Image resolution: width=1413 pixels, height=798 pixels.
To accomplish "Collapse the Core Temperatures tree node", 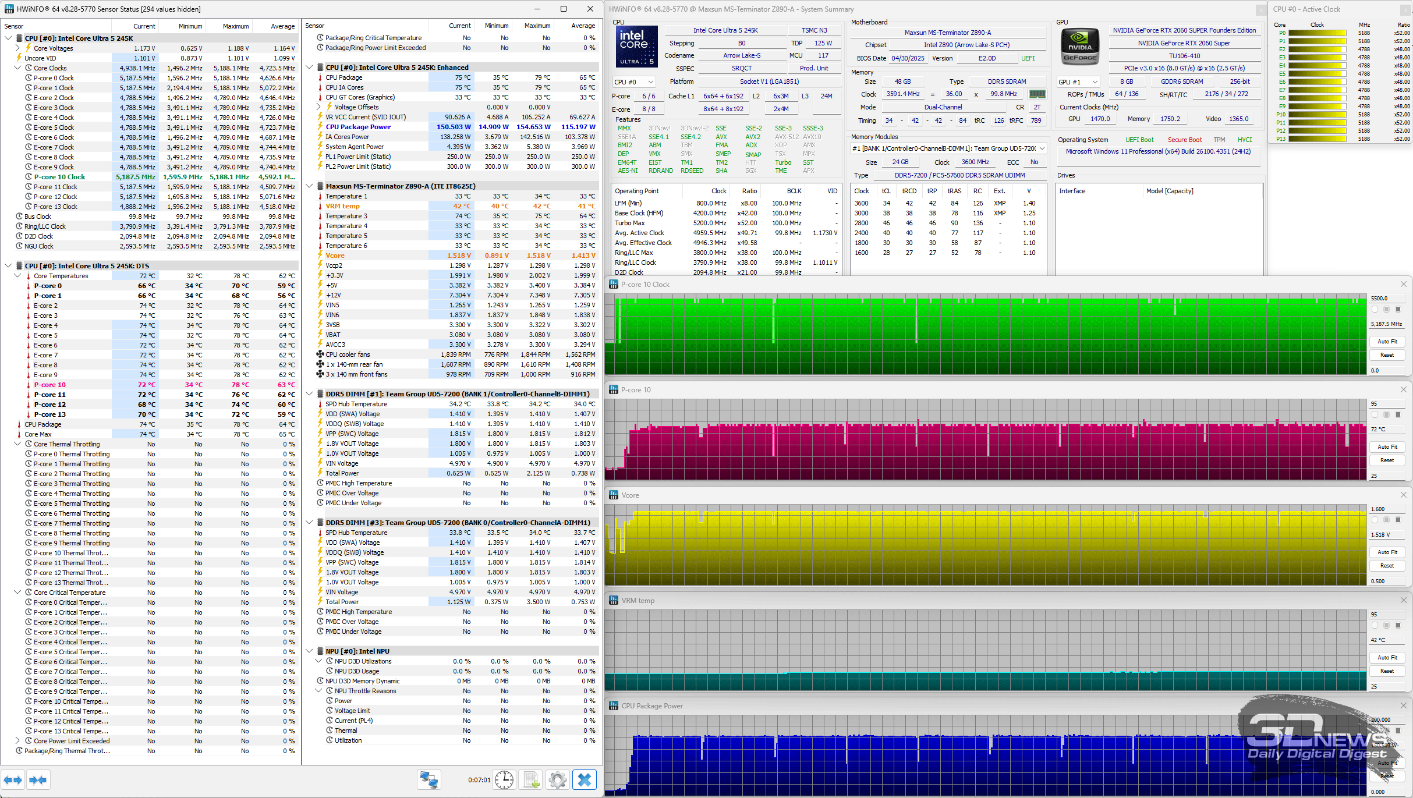I will 17,276.
